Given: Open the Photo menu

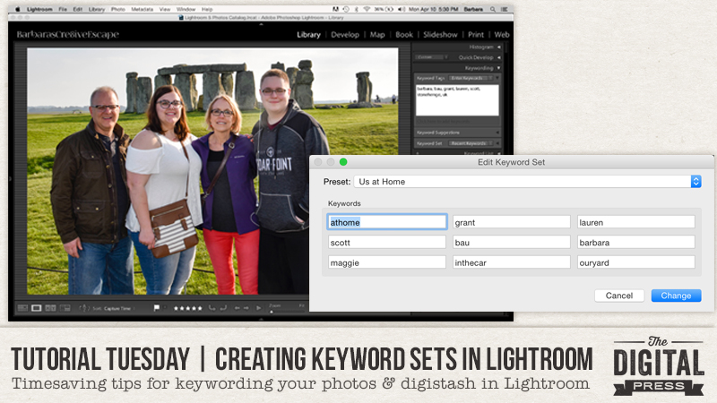Looking at the screenshot, I should (x=118, y=9).
